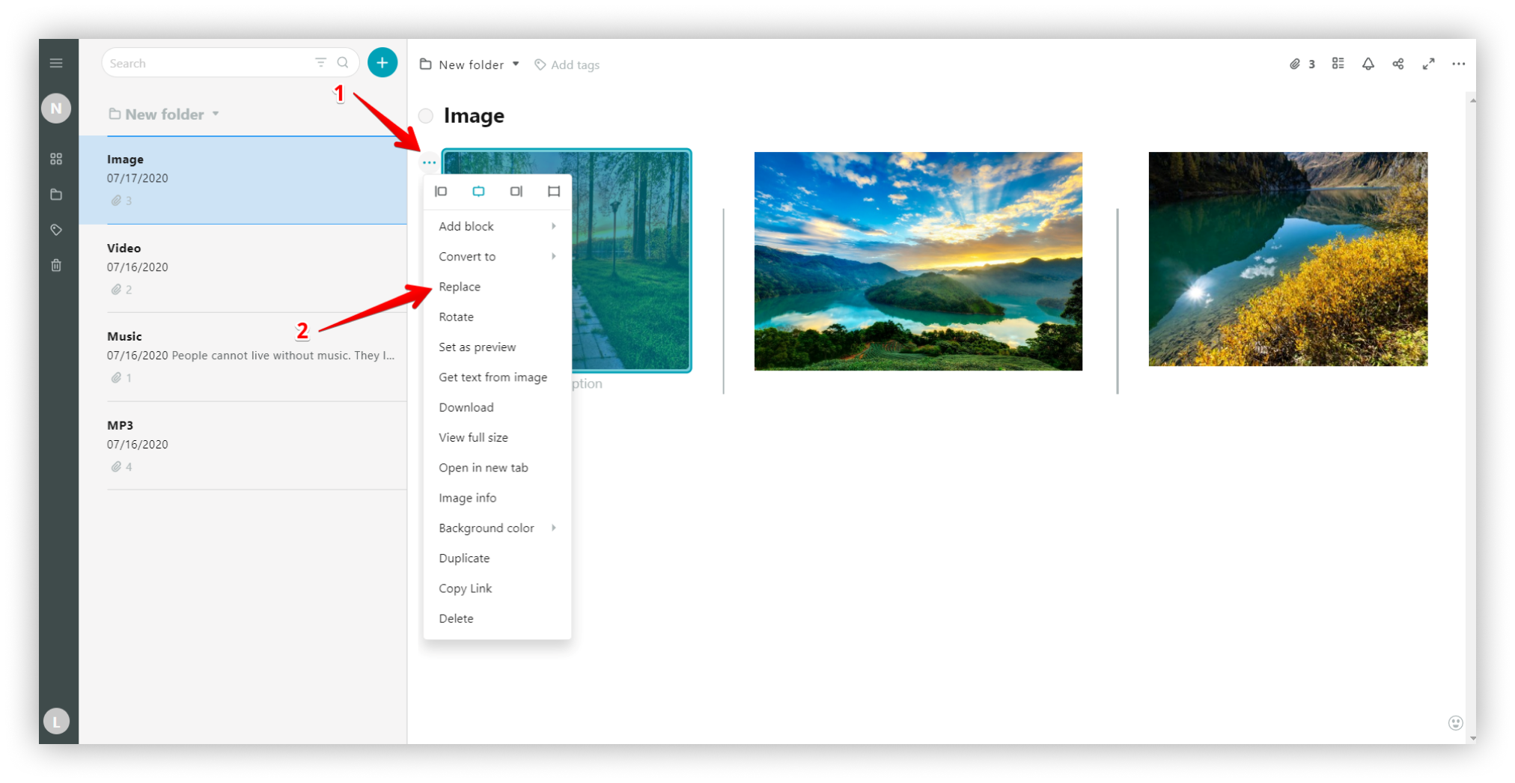
Task: Open the Image note in the list
Action: click(243, 180)
